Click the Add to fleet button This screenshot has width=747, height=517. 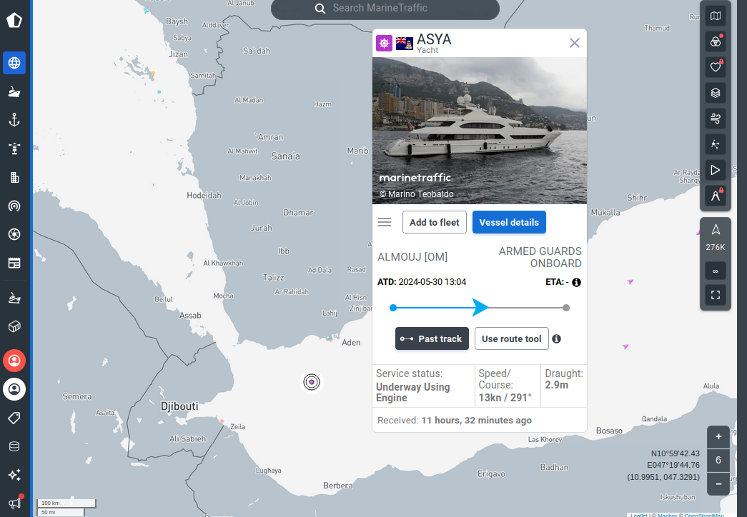[435, 222]
